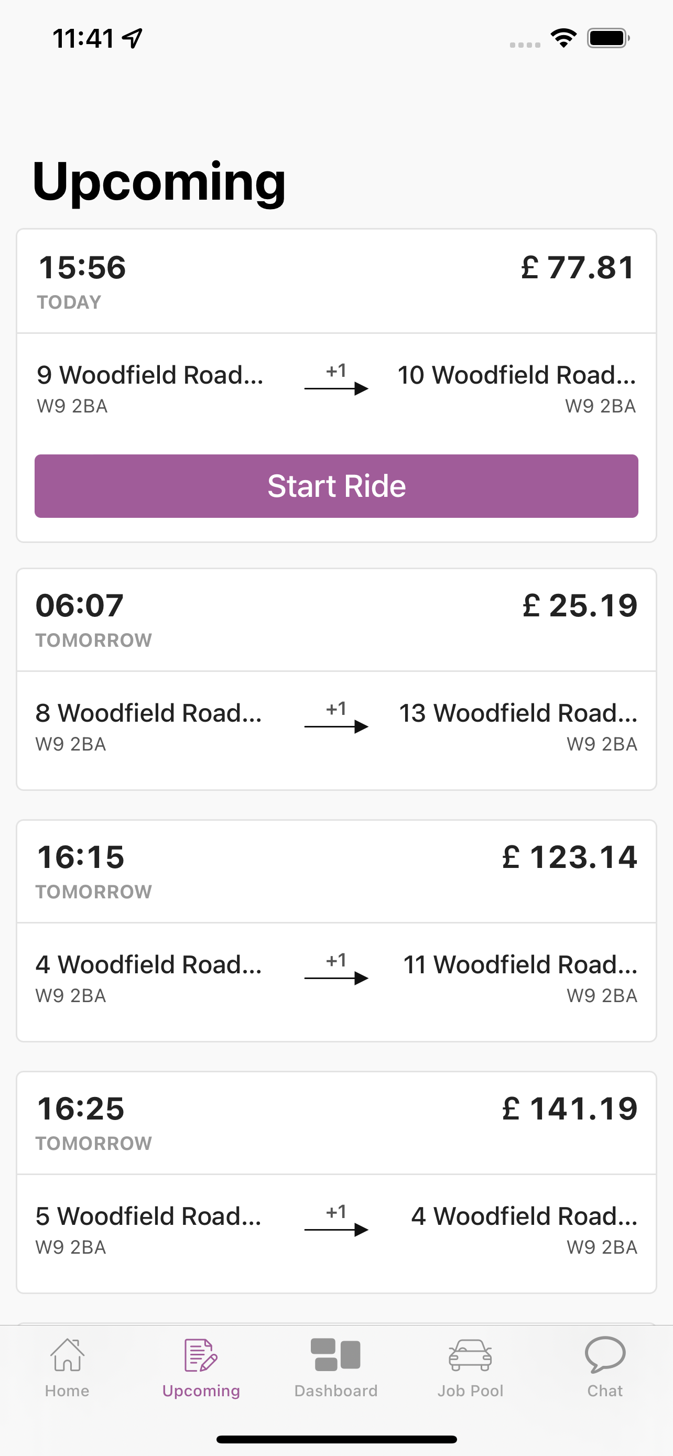Image resolution: width=673 pixels, height=1456 pixels.
Task: Open the 06:07 tomorrow ride card
Action: [336, 679]
